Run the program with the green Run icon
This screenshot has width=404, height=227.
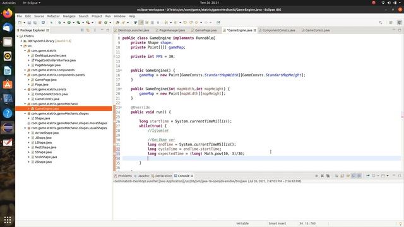coord(69,23)
